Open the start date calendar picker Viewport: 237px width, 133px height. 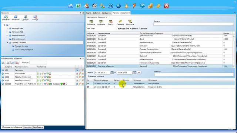(x=112, y=72)
